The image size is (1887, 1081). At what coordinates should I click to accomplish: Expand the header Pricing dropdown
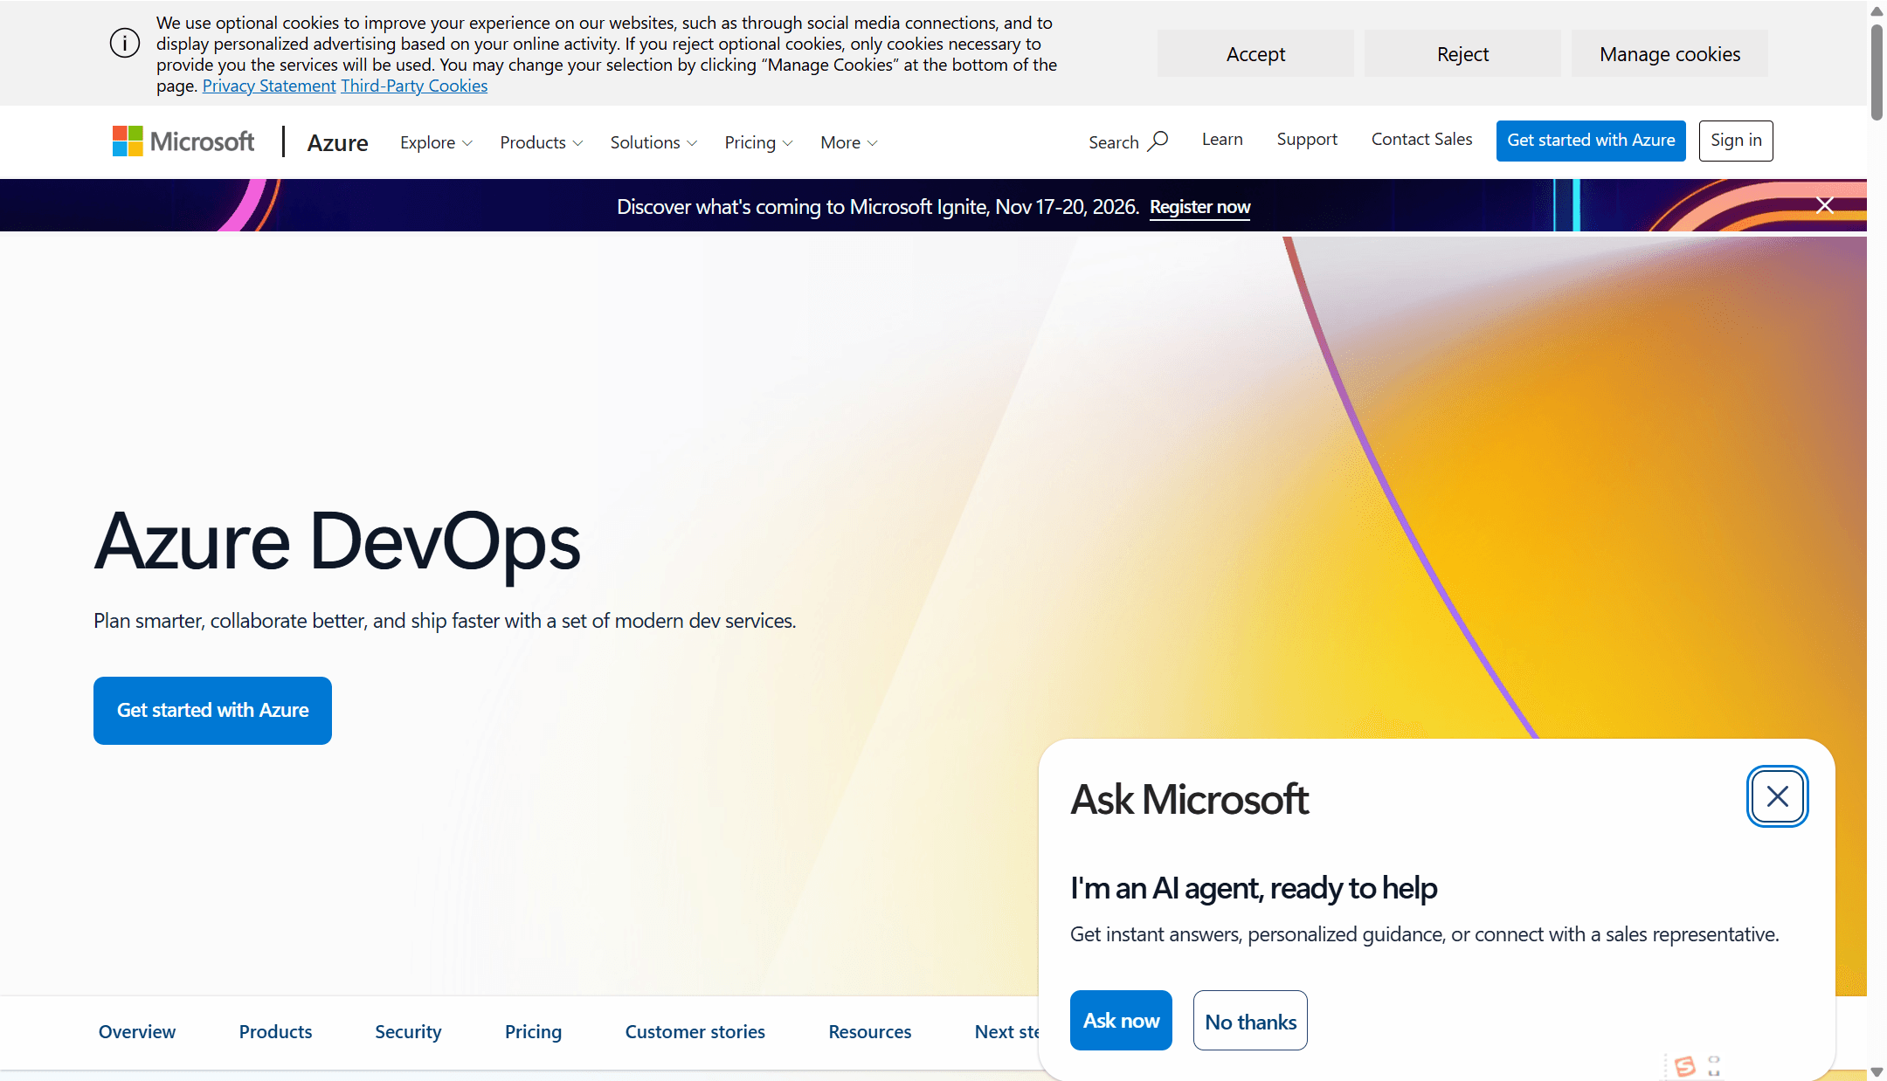pyautogui.click(x=758, y=142)
